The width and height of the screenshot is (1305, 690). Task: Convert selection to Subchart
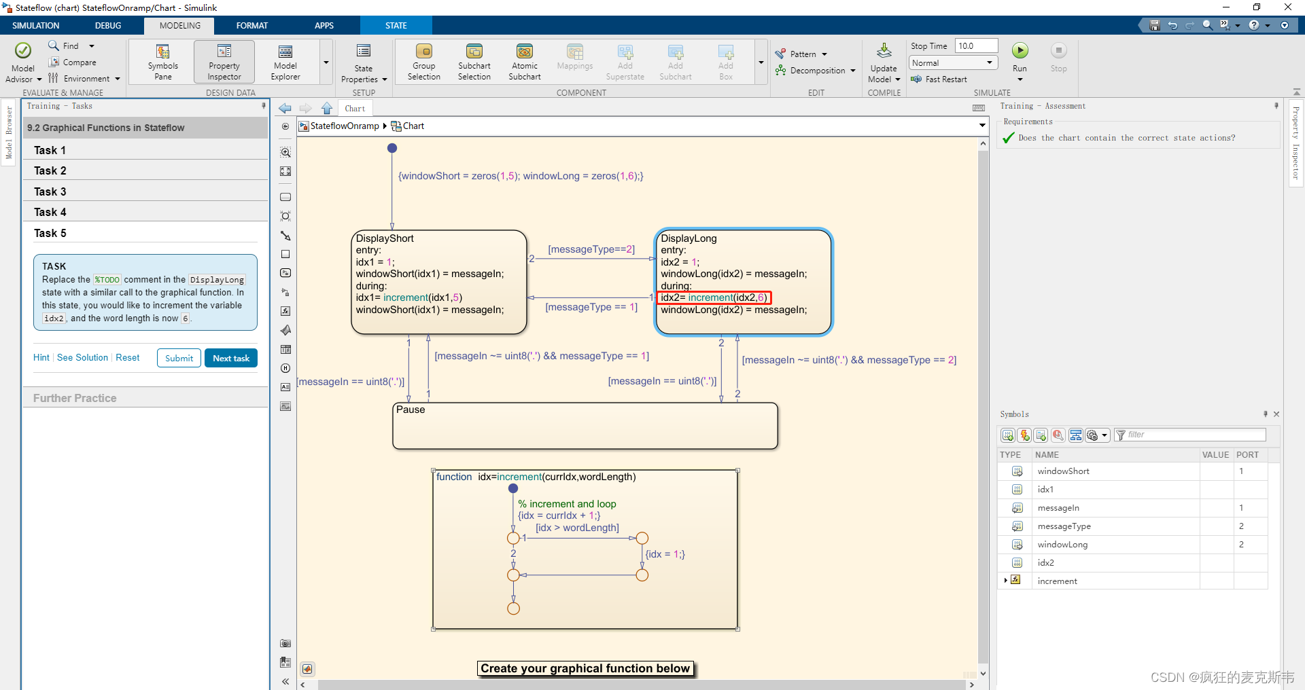click(x=474, y=62)
